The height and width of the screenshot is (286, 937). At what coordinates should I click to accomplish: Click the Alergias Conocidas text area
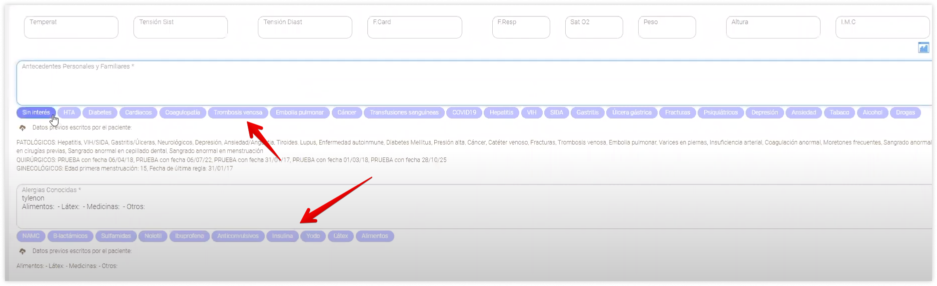point(474,206)
